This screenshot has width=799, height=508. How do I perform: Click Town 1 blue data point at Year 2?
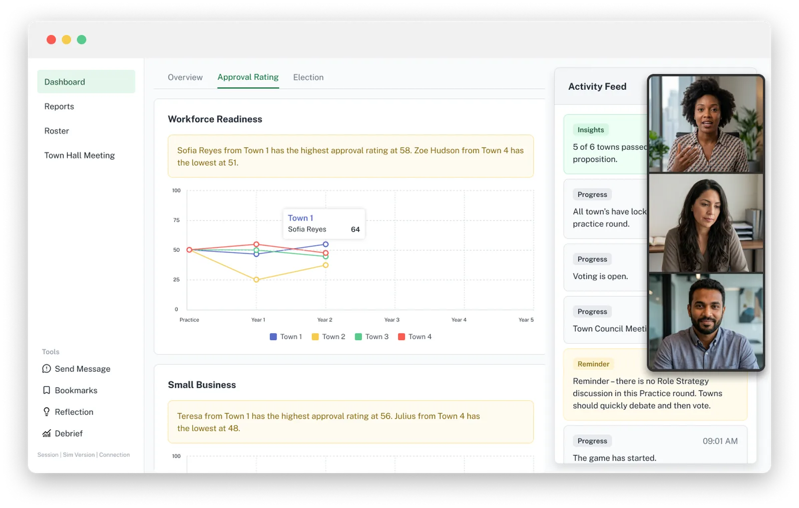click(x=326, y=244)
